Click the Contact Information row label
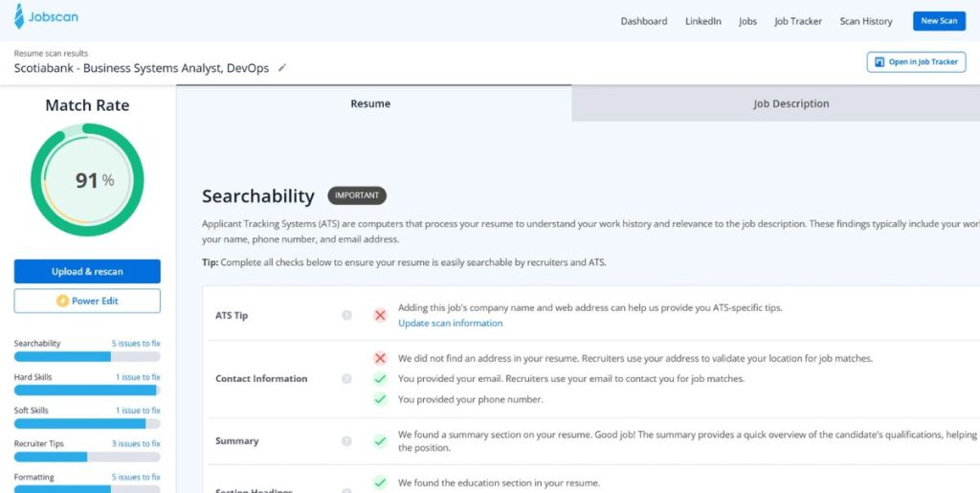This screenshot has height=493, width=980. click(x=261, y=379)
